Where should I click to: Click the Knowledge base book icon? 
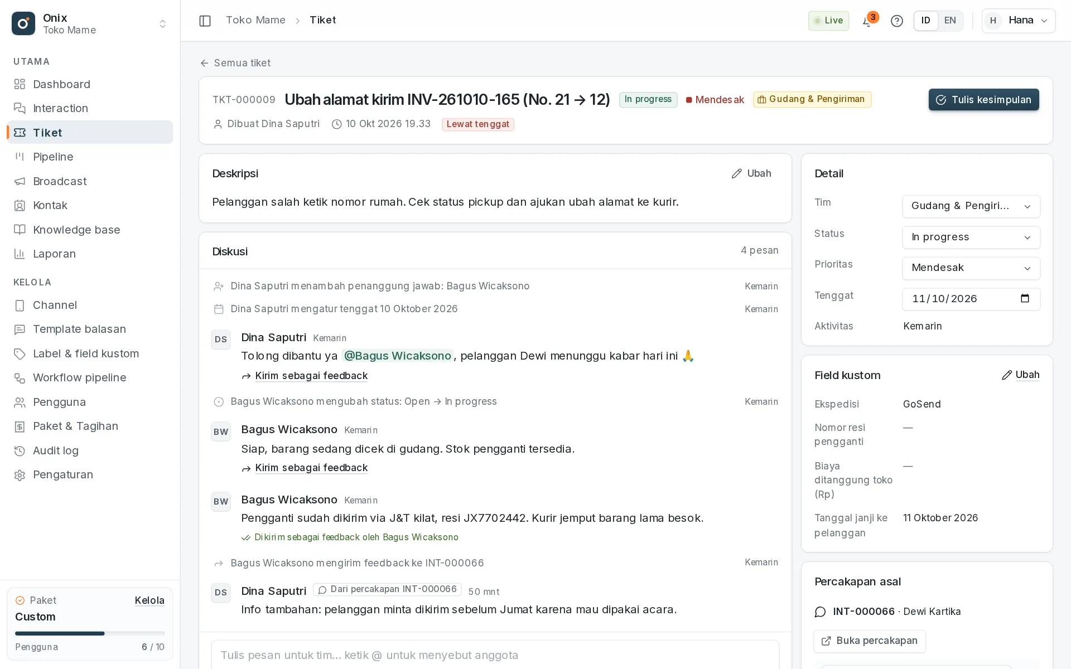[20, 230]
